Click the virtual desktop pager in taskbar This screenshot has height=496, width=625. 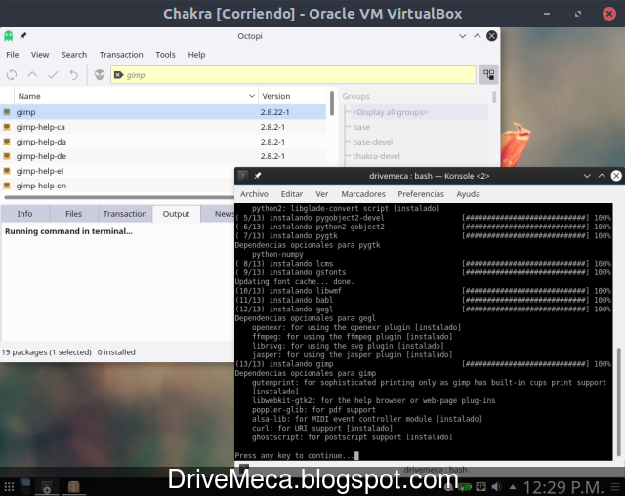pyautogui.click(x=25, y=486)
